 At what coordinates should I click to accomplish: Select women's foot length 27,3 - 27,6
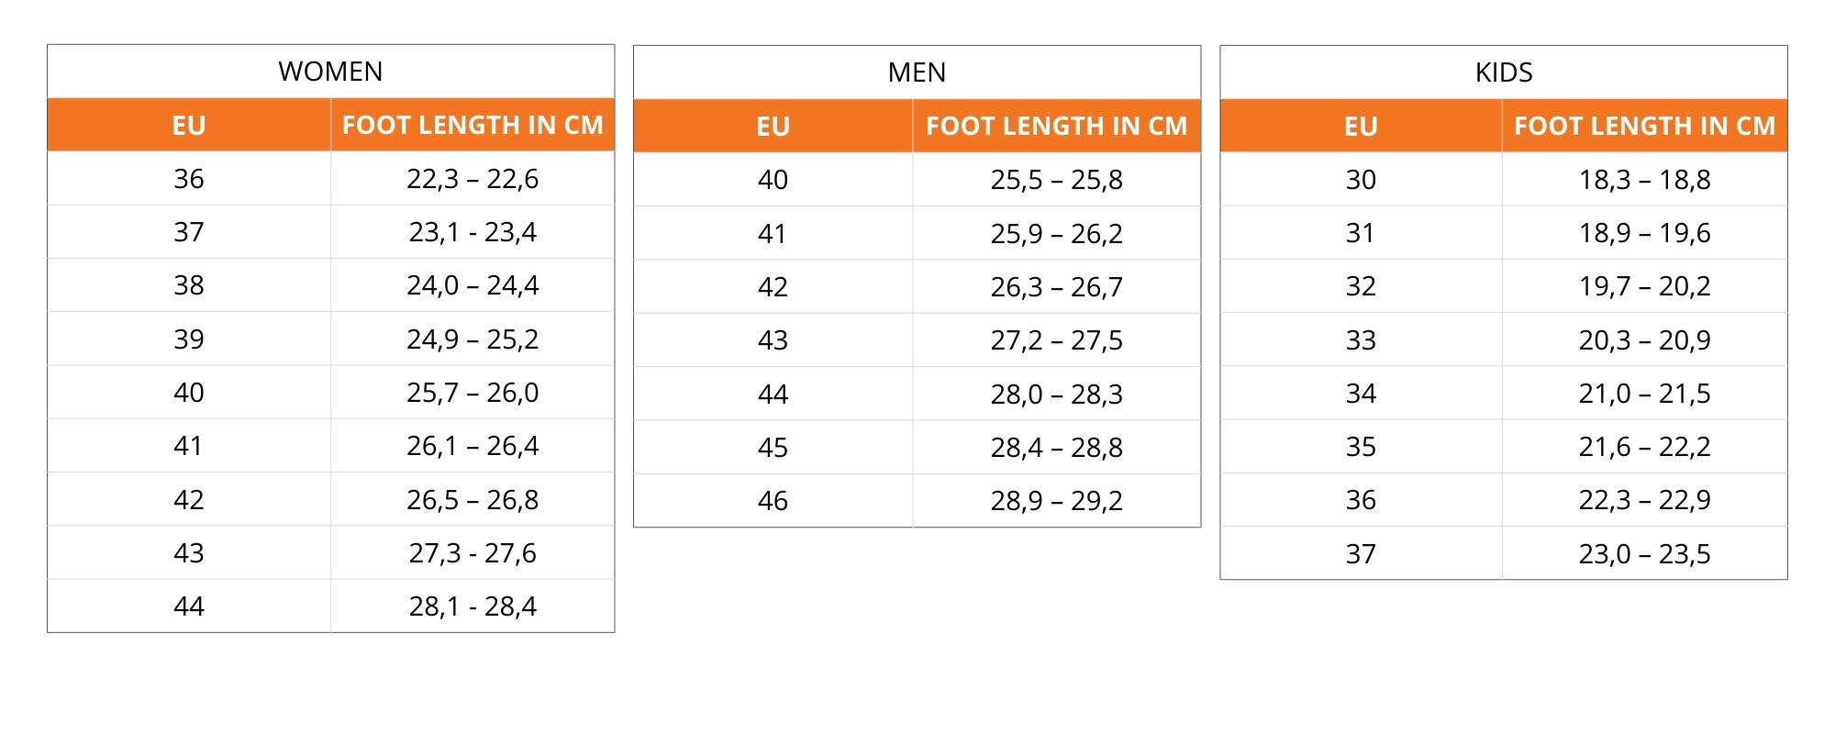[x=473, y=553]
